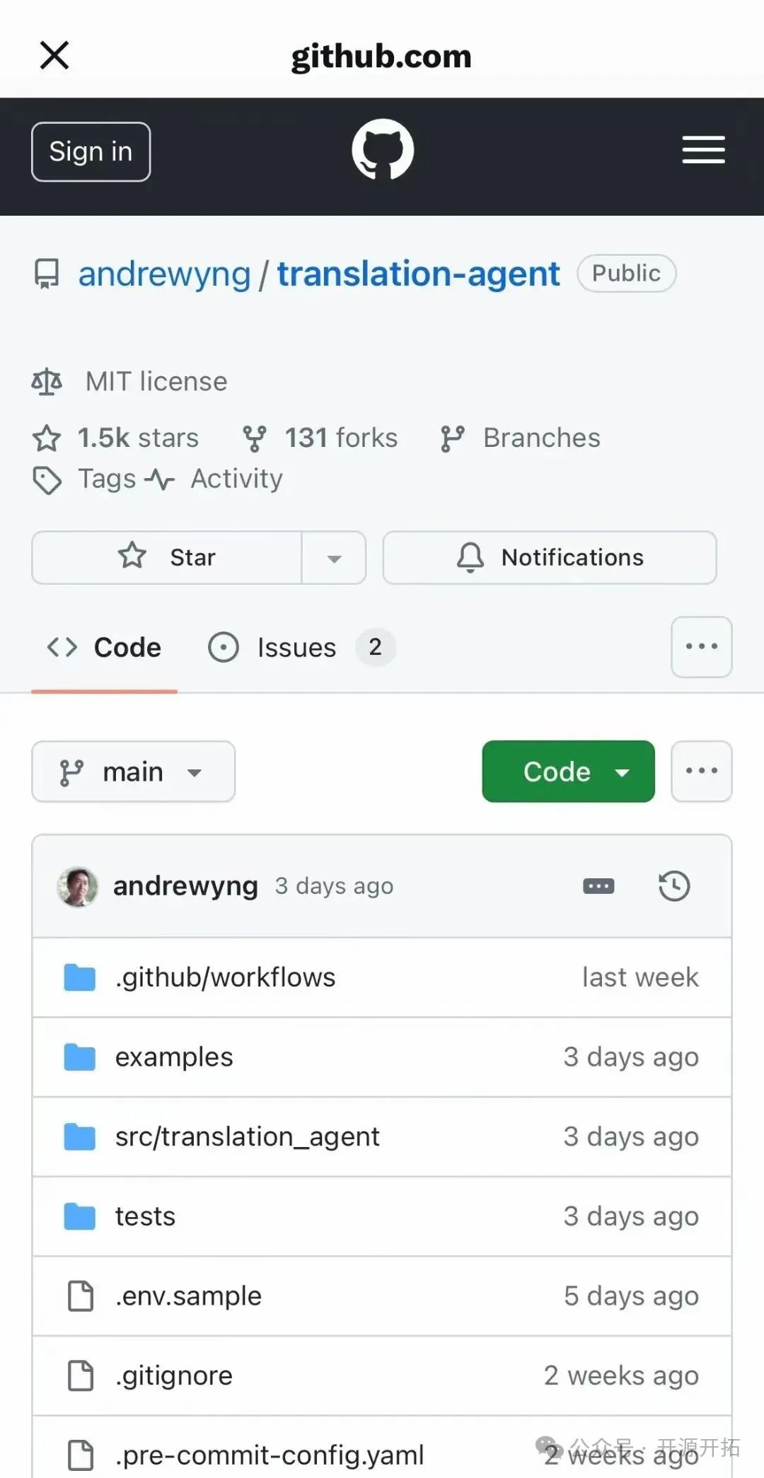The width and height of the screenshot is (764, 1478).
Task: Open the examples folder
Action: tap(174, 1057)
